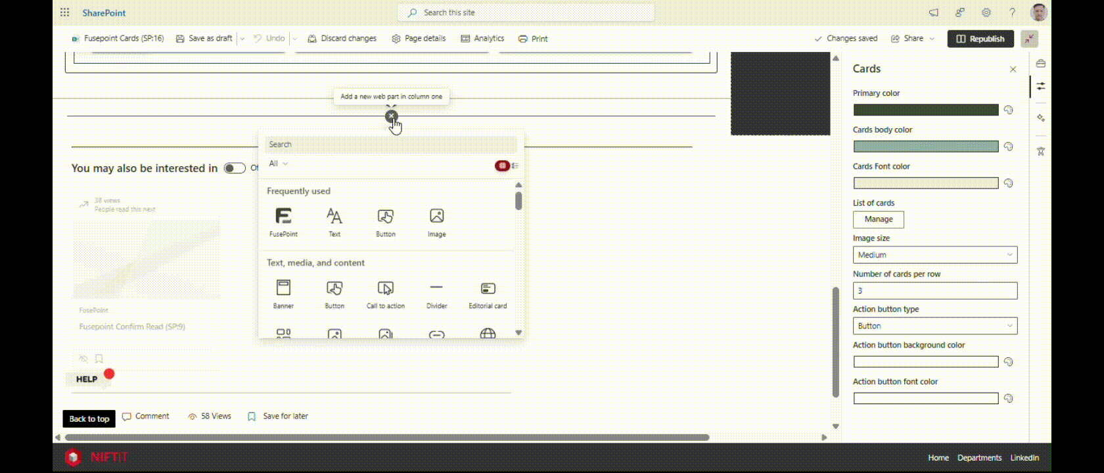Open the SharePoint app launcher
The image size is (1104, 473).
tap(64, 12)
